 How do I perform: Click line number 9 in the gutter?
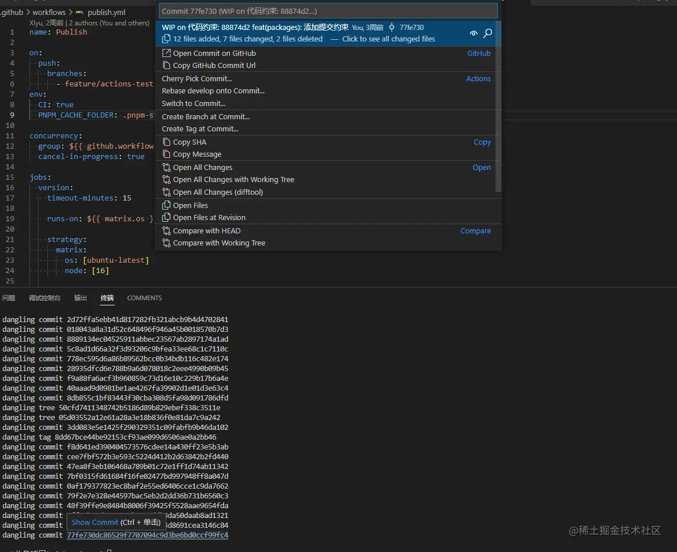(x=12, y=115)
